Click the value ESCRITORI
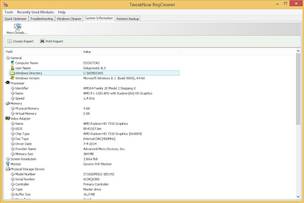304x203 pixels. pyautogui.click(x=91, y=63)
